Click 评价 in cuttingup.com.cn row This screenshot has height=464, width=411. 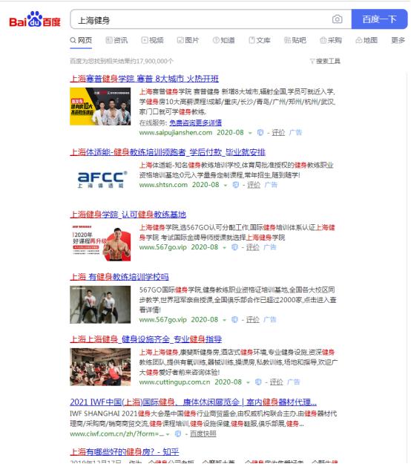point(276,382)
